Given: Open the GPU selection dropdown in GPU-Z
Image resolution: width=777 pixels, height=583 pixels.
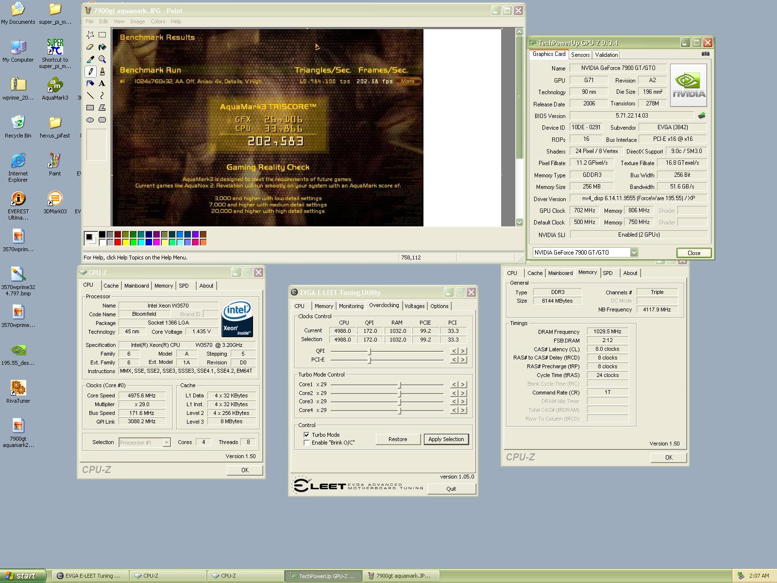Looking at the screenshot, I should (x=634, y=252).
